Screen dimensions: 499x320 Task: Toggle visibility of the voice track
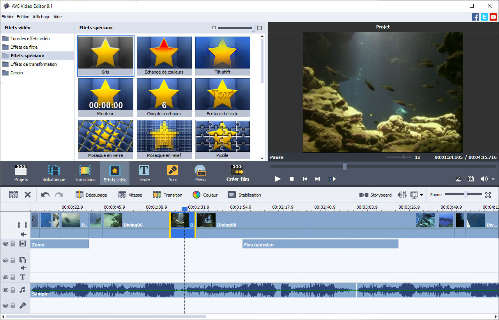(x=5, y=306)
